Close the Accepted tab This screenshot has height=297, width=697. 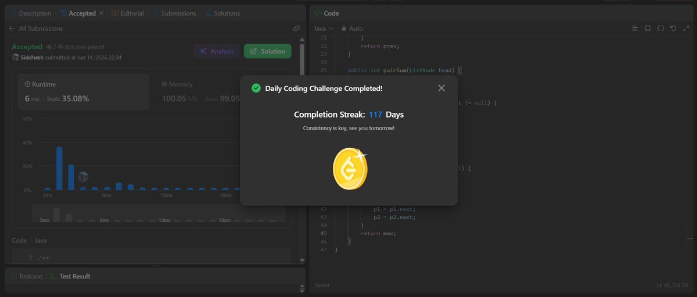tap(102, 13)
